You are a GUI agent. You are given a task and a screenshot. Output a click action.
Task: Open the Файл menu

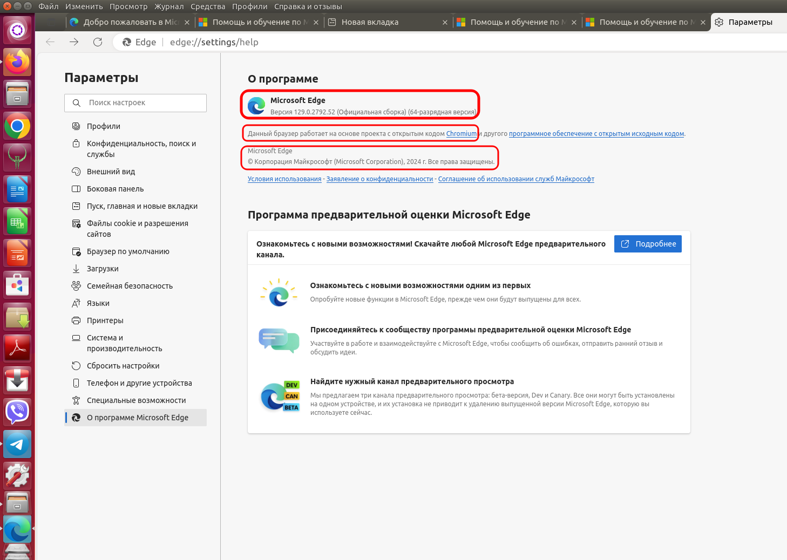click(49, 6)
